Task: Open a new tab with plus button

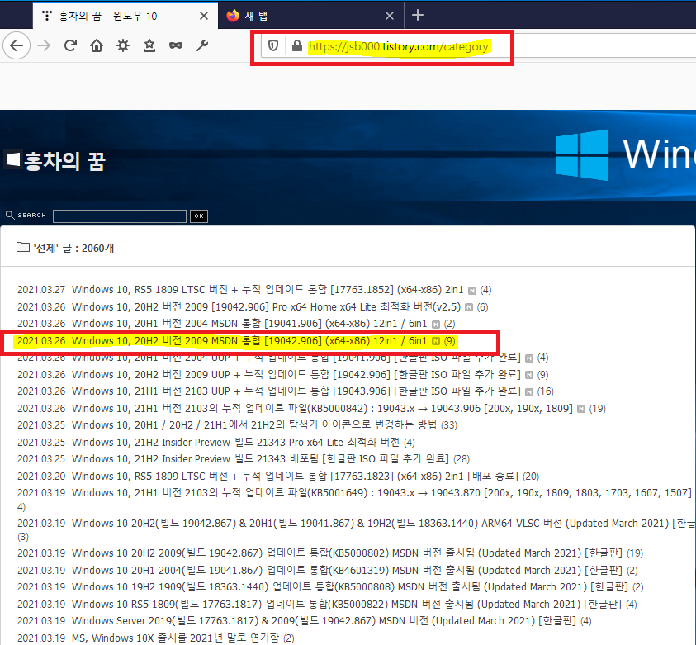Action: click(417, 15)
